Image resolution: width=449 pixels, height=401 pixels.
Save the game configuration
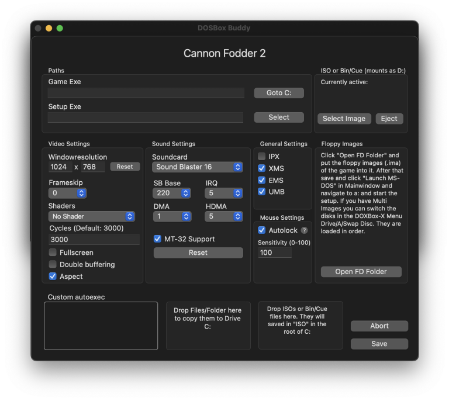coord(379,344)
